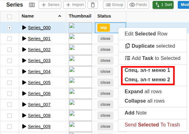Viewport: 189px width, 134px height.
Task: Click the wip status badge
Action: pyautogui.click(x=103, y=28)
